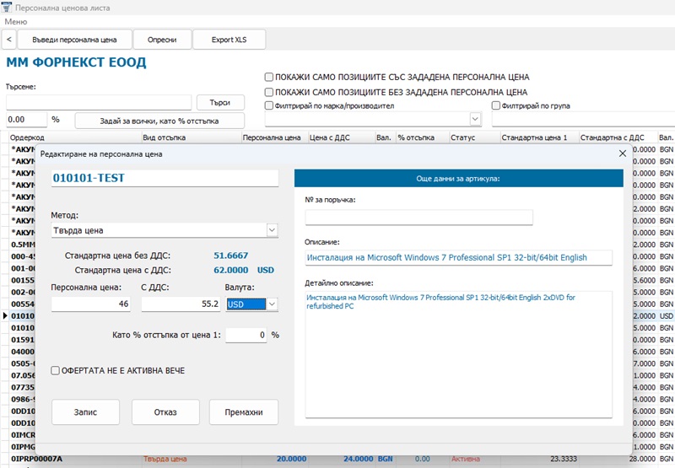Open the Меню menu
This screenshot has width=675, height=468.
[x=15, y=22]
